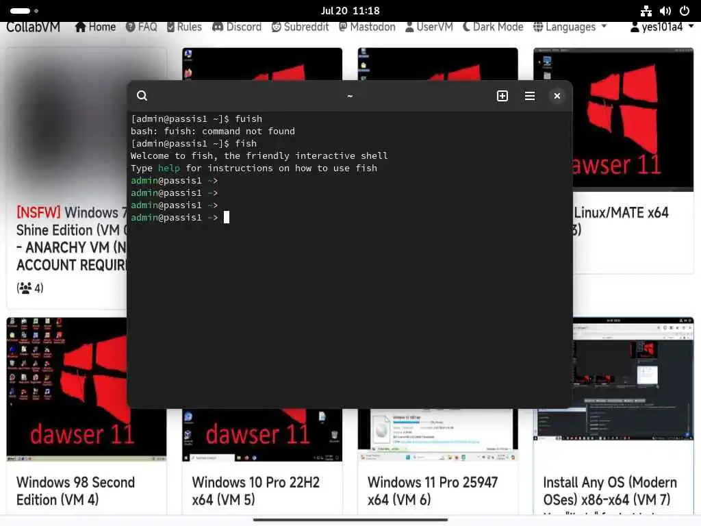Open the Windows 11 Pro 25947 VM thumbnail

437,435
